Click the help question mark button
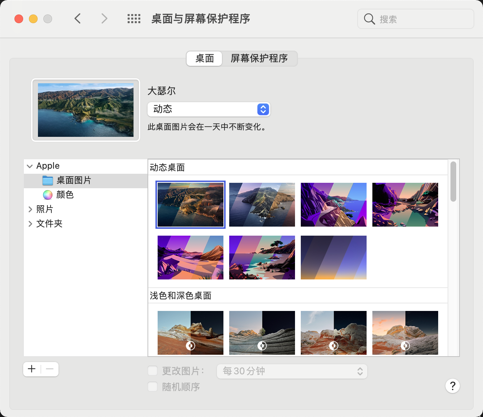The image size is (483, 417). (452, 386)
